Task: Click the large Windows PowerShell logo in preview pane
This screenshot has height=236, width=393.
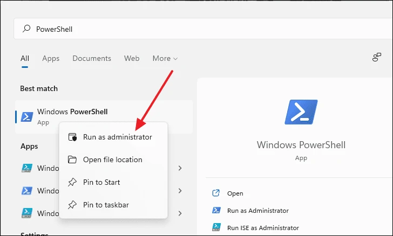Action: pyautogui.click(x=301, y=112)
